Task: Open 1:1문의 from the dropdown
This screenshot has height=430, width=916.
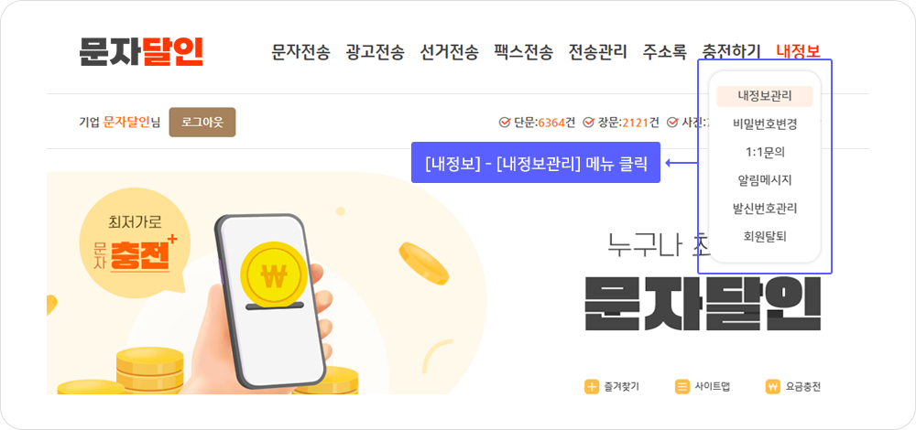Action: pos(764,152)
